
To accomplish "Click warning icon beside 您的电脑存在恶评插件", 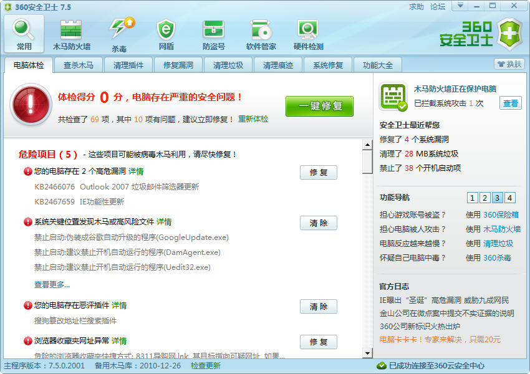I will [27, 305].
